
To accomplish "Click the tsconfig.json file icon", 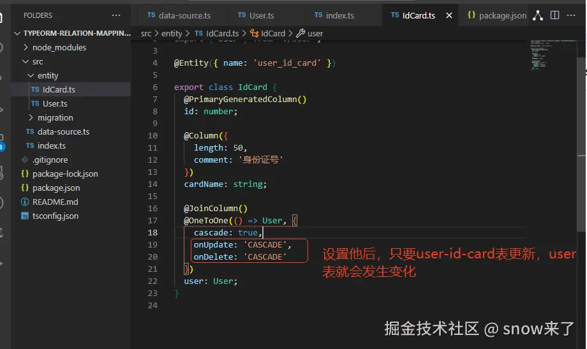I will [25, 216].
